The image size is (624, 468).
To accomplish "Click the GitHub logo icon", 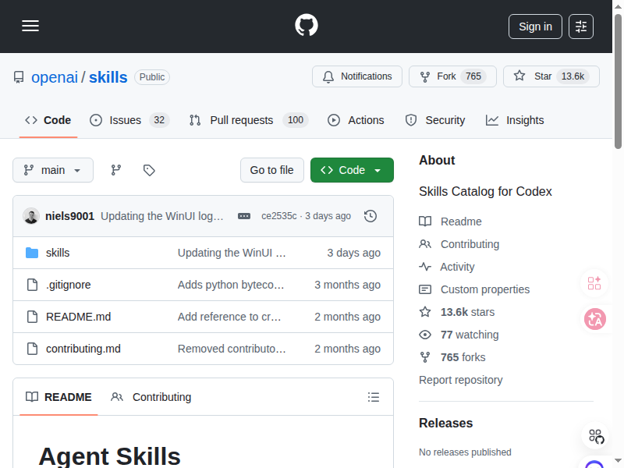I will (307, 26).
